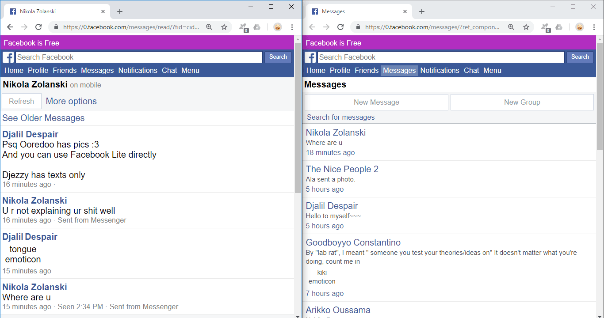The image size is (604, 318).
Task: Click left window vertical scrollbar thumb
Action: coord(298,117)
